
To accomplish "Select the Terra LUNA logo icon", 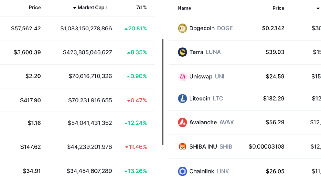I will click(183, 52).
